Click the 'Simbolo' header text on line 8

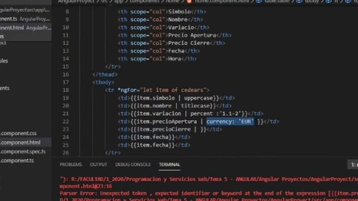(x=179, y=12)
